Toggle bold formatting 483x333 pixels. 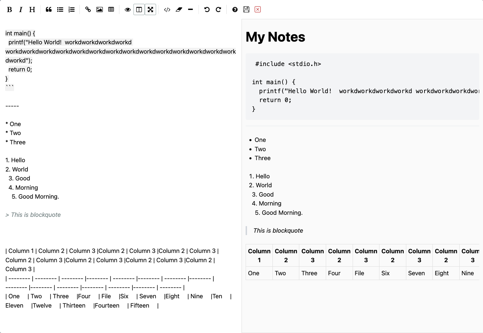(10, 10)
